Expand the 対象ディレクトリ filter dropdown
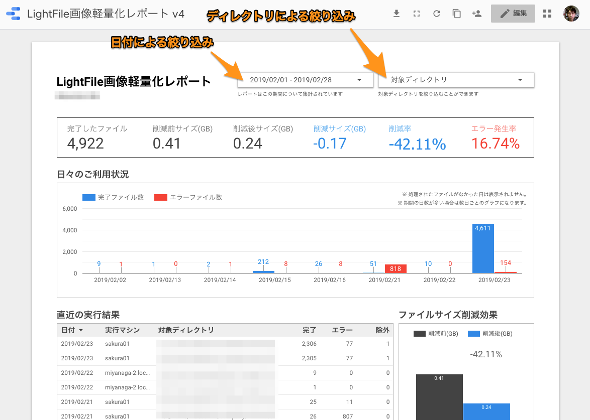The width and height of the screenshot is (590, 420). pyautogui.click(x=456, y=80)
